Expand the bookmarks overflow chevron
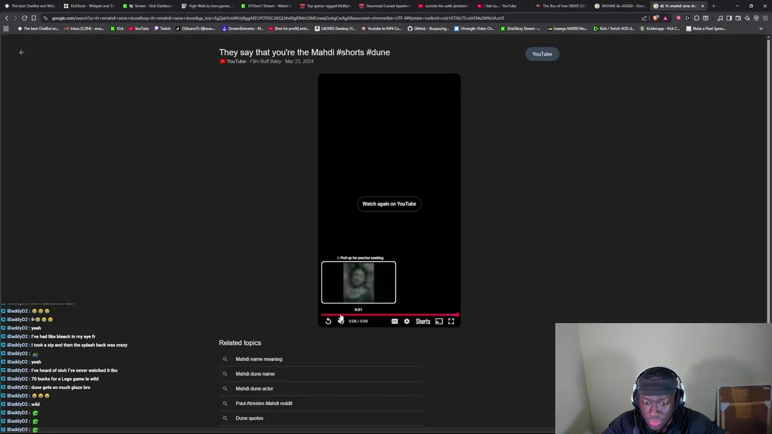The width and height of the screenshot is (772, 434). pos(761,28)
